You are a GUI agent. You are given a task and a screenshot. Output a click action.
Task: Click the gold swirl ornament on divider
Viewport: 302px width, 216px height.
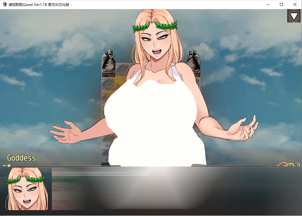[289, 165]
